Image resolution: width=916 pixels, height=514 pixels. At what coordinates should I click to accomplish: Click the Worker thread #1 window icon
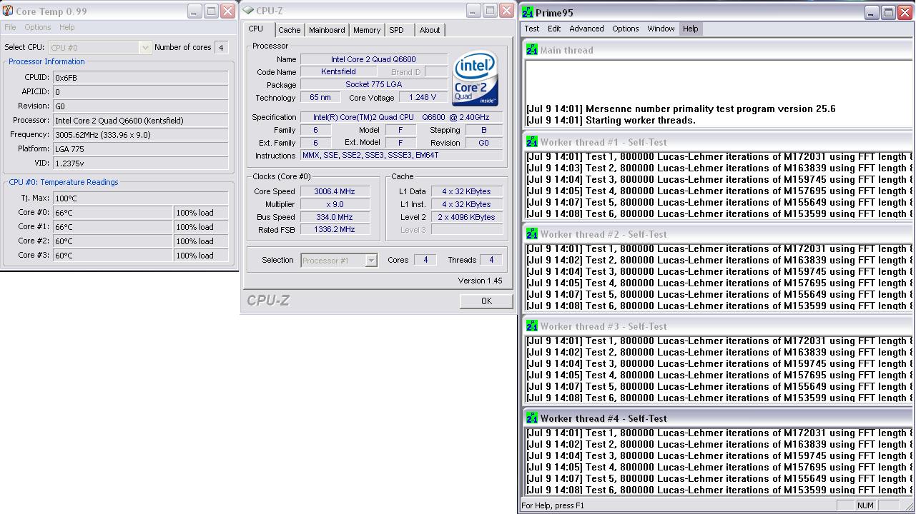(532, 141)
